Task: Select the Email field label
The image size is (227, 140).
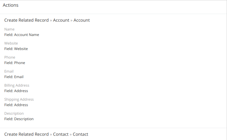Action: pyautogui.click(x=9, y=71)
